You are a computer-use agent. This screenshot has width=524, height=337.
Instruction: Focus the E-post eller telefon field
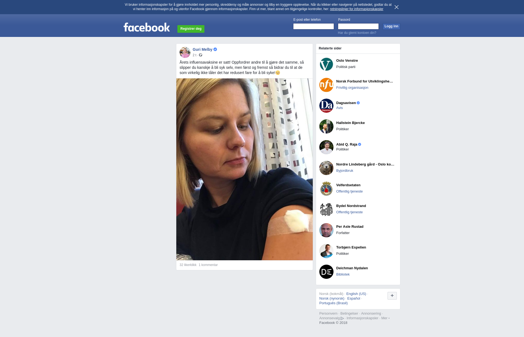(314, 26)
